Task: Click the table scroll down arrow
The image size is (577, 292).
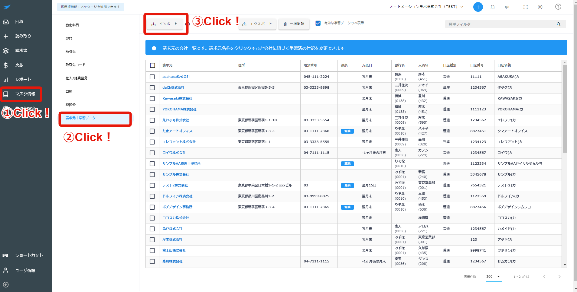Action: (565, 265)
